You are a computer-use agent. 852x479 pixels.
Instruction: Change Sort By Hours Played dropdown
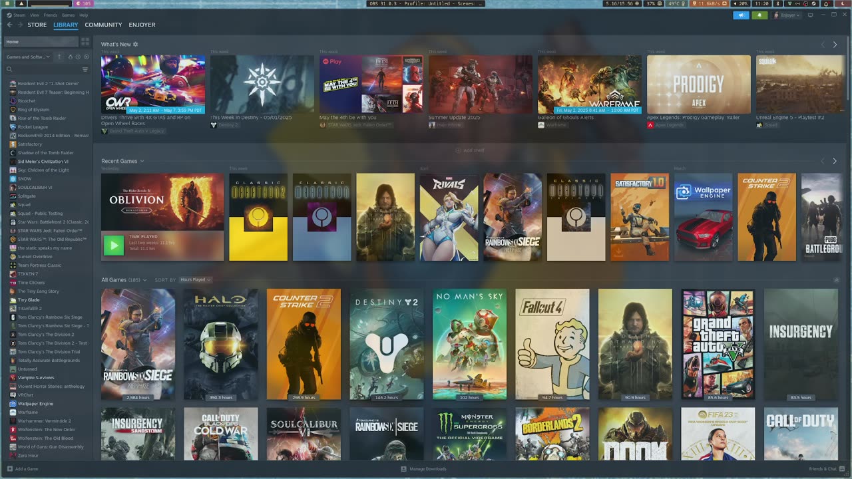click(x=195, y=280)
